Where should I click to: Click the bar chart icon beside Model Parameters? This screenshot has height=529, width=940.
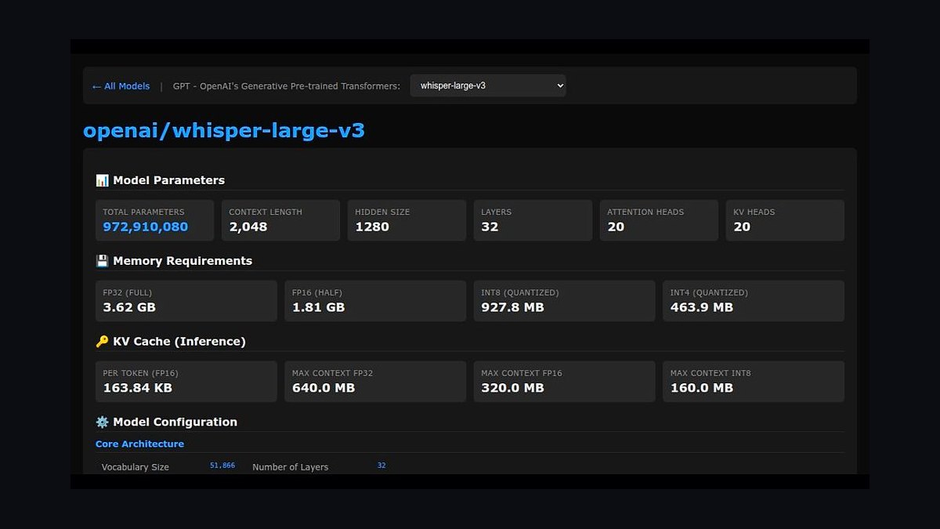tap(102, 180)
